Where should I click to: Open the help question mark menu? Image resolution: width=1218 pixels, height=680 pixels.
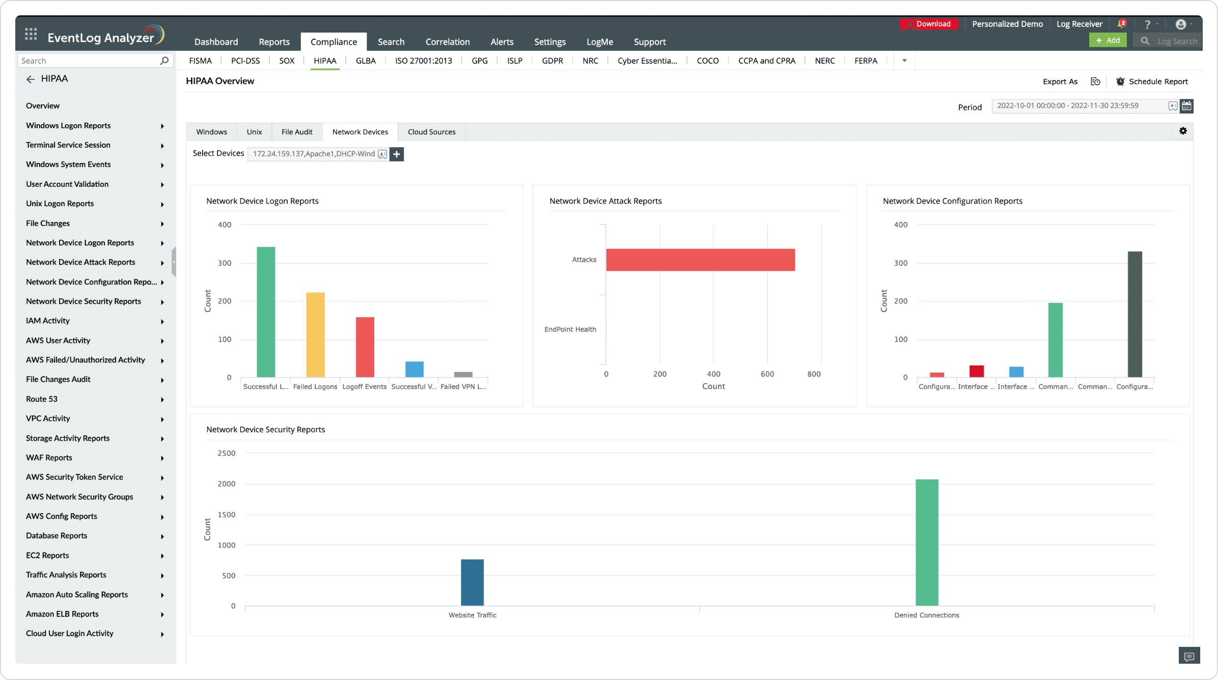click(1147, 24)
